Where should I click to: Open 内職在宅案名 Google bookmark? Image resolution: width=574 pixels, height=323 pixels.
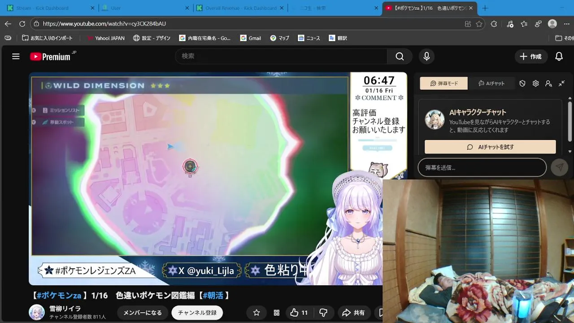(205, 38)
